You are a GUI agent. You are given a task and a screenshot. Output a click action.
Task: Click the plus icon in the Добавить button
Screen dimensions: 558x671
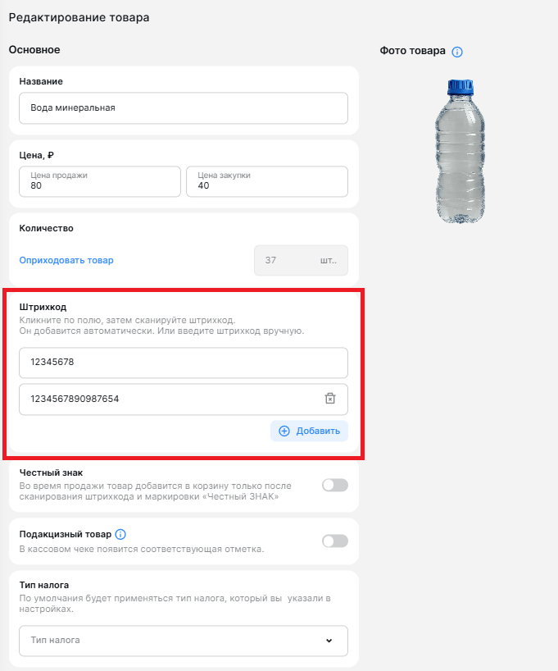[x=284, y=431]
